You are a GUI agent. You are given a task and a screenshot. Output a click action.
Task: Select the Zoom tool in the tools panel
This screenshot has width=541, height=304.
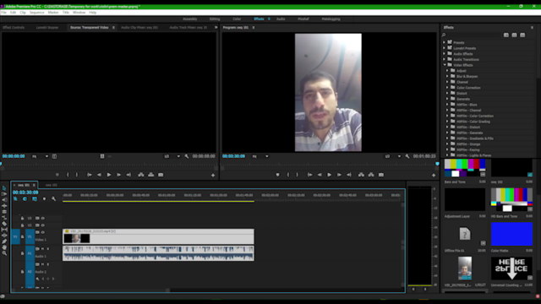(x=4, y=253)
